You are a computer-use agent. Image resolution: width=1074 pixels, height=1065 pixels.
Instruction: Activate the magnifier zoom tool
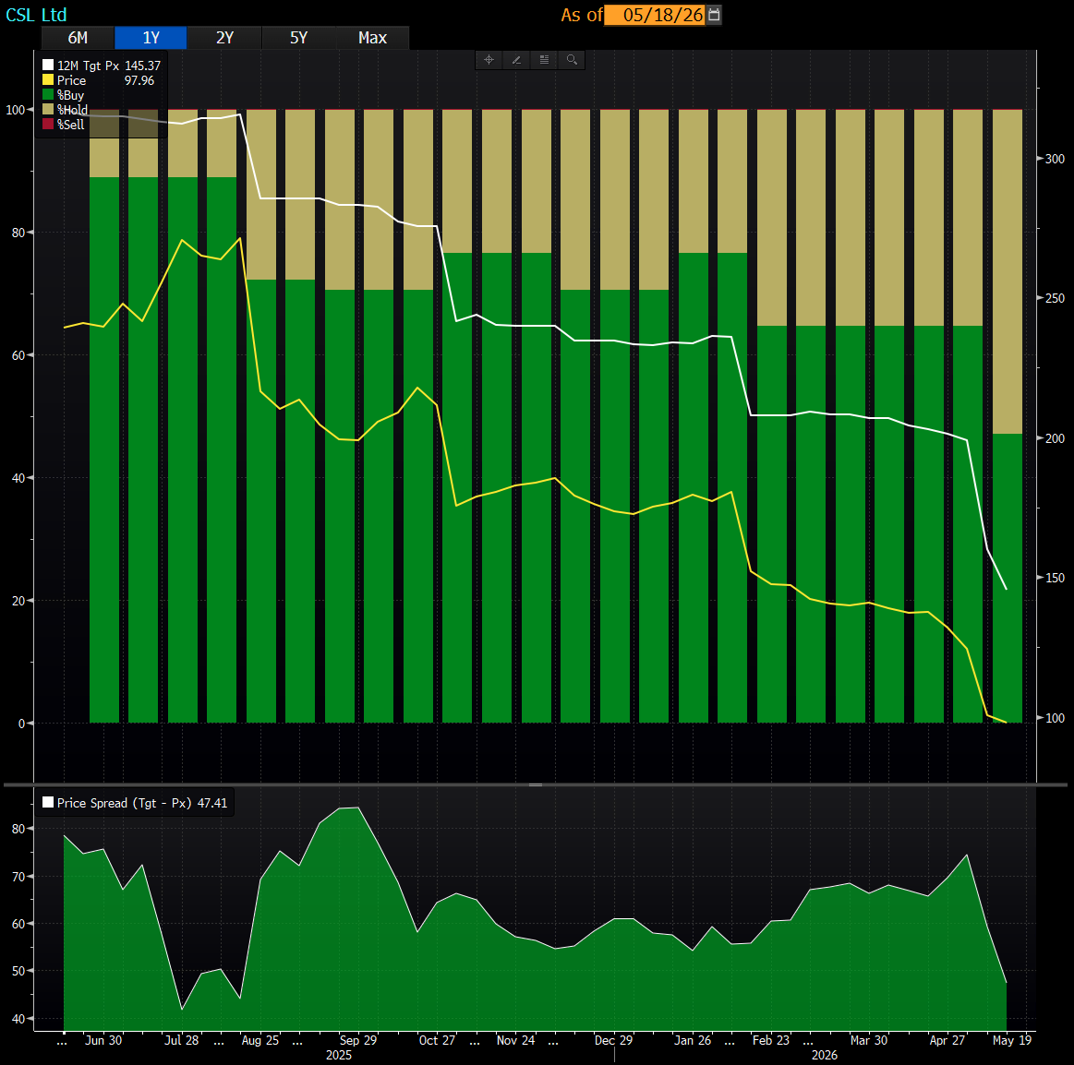click(x=572, y=60)
